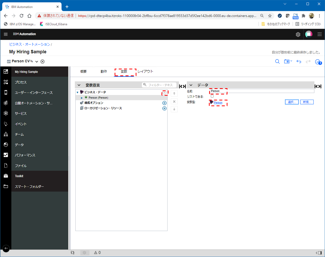Reload the browser page
Viewport: 325px width, 257px height.
(x=22, y=16)
